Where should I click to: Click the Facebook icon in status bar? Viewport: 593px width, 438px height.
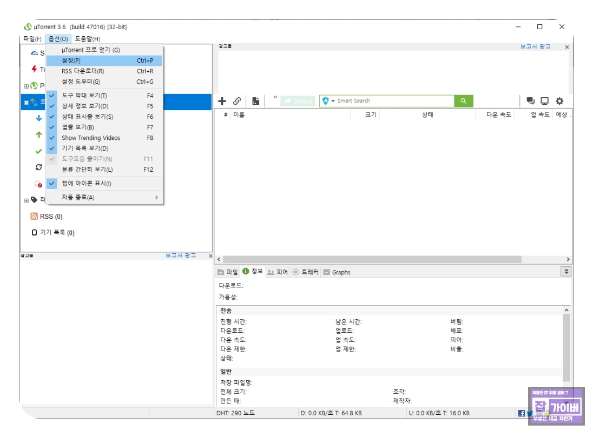pos(522,414)
